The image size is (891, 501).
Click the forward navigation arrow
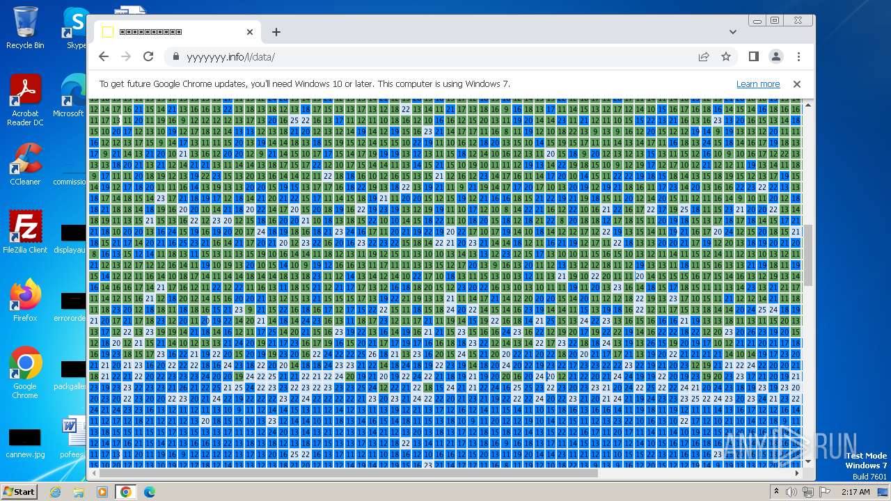(126, 56)
